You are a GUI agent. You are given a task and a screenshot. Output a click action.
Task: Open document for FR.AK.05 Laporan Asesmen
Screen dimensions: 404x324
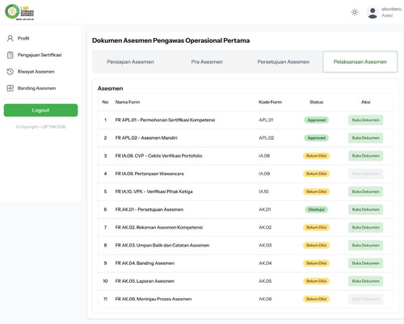tap(365, 281)
